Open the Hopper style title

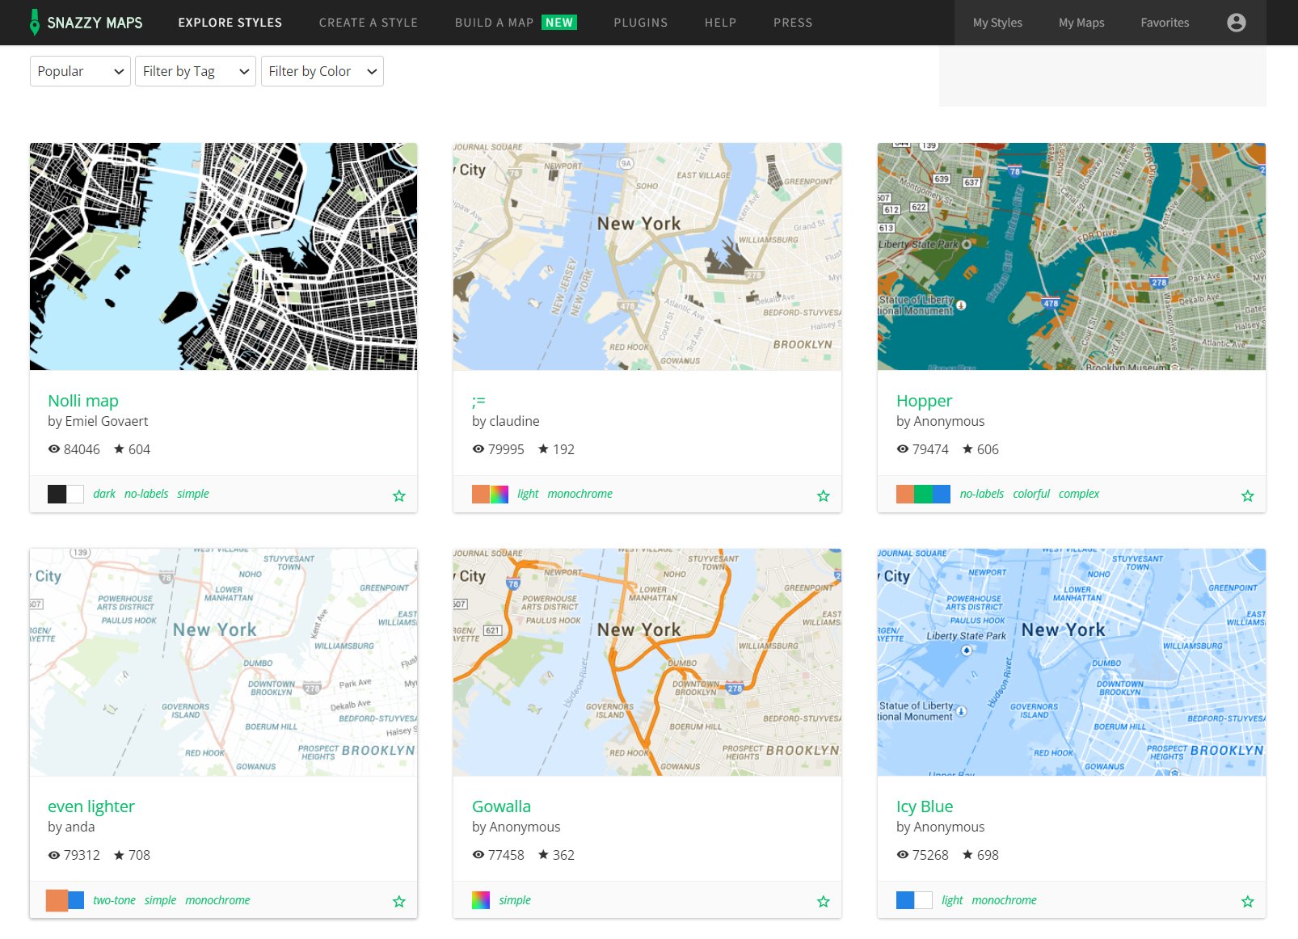[924, 401]
